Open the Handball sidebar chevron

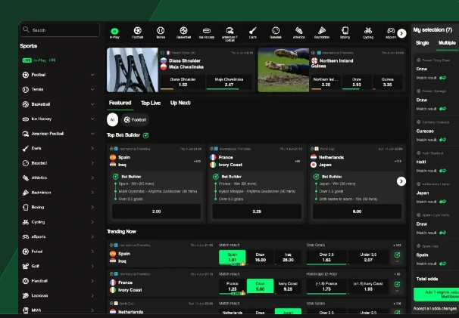[x=92, y=281]
